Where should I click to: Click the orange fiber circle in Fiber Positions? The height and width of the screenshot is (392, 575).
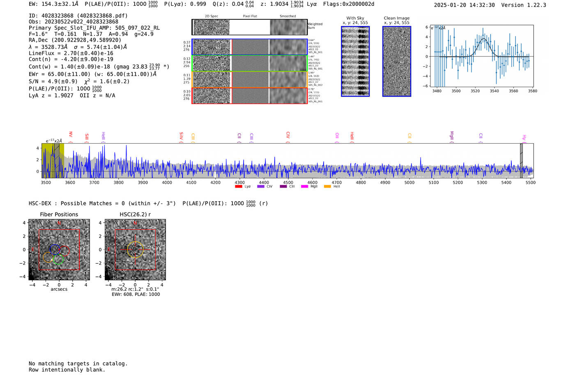point(48,257)
